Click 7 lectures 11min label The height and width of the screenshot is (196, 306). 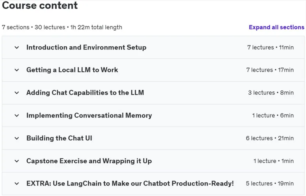270,47
